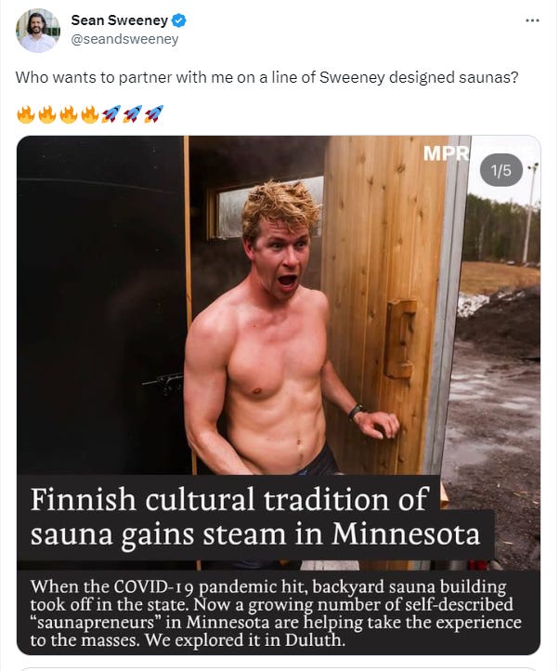
Task: Click the last rocket emoji
Action: (154, 114)
